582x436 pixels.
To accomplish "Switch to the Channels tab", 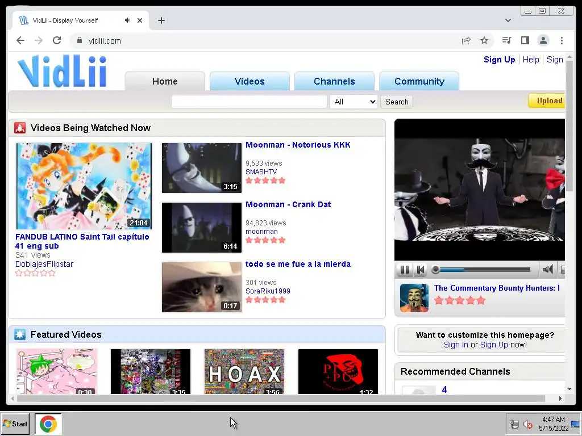I will pos(334,81).
